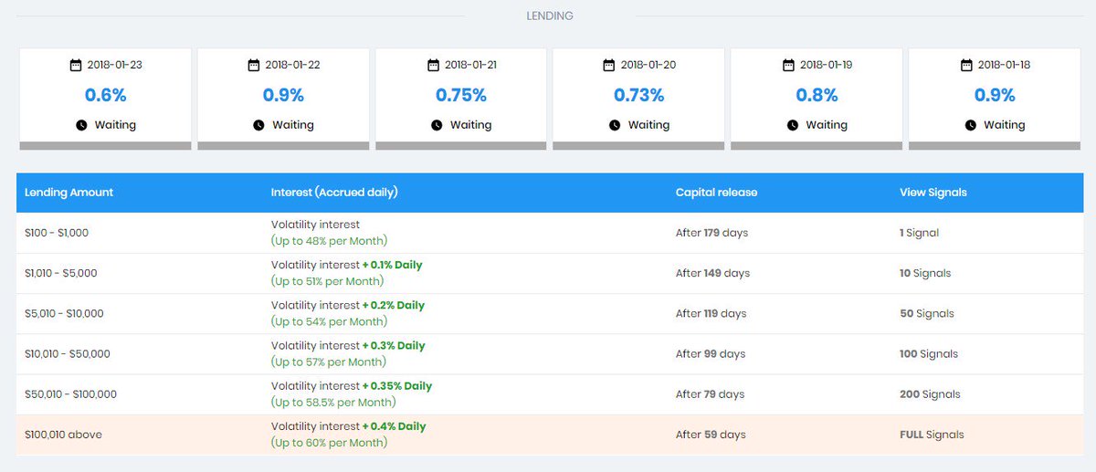Screen dimensions: 1096x472
Task: Click the LENDING section heading
Action: coord(550,16)
